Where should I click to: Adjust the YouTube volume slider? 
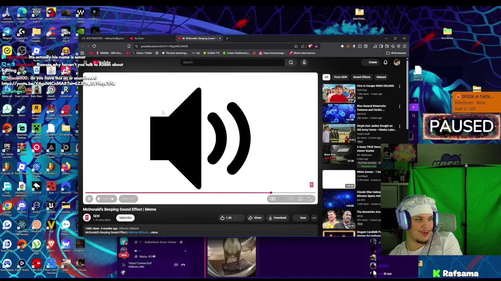click(x=109, y=199)
